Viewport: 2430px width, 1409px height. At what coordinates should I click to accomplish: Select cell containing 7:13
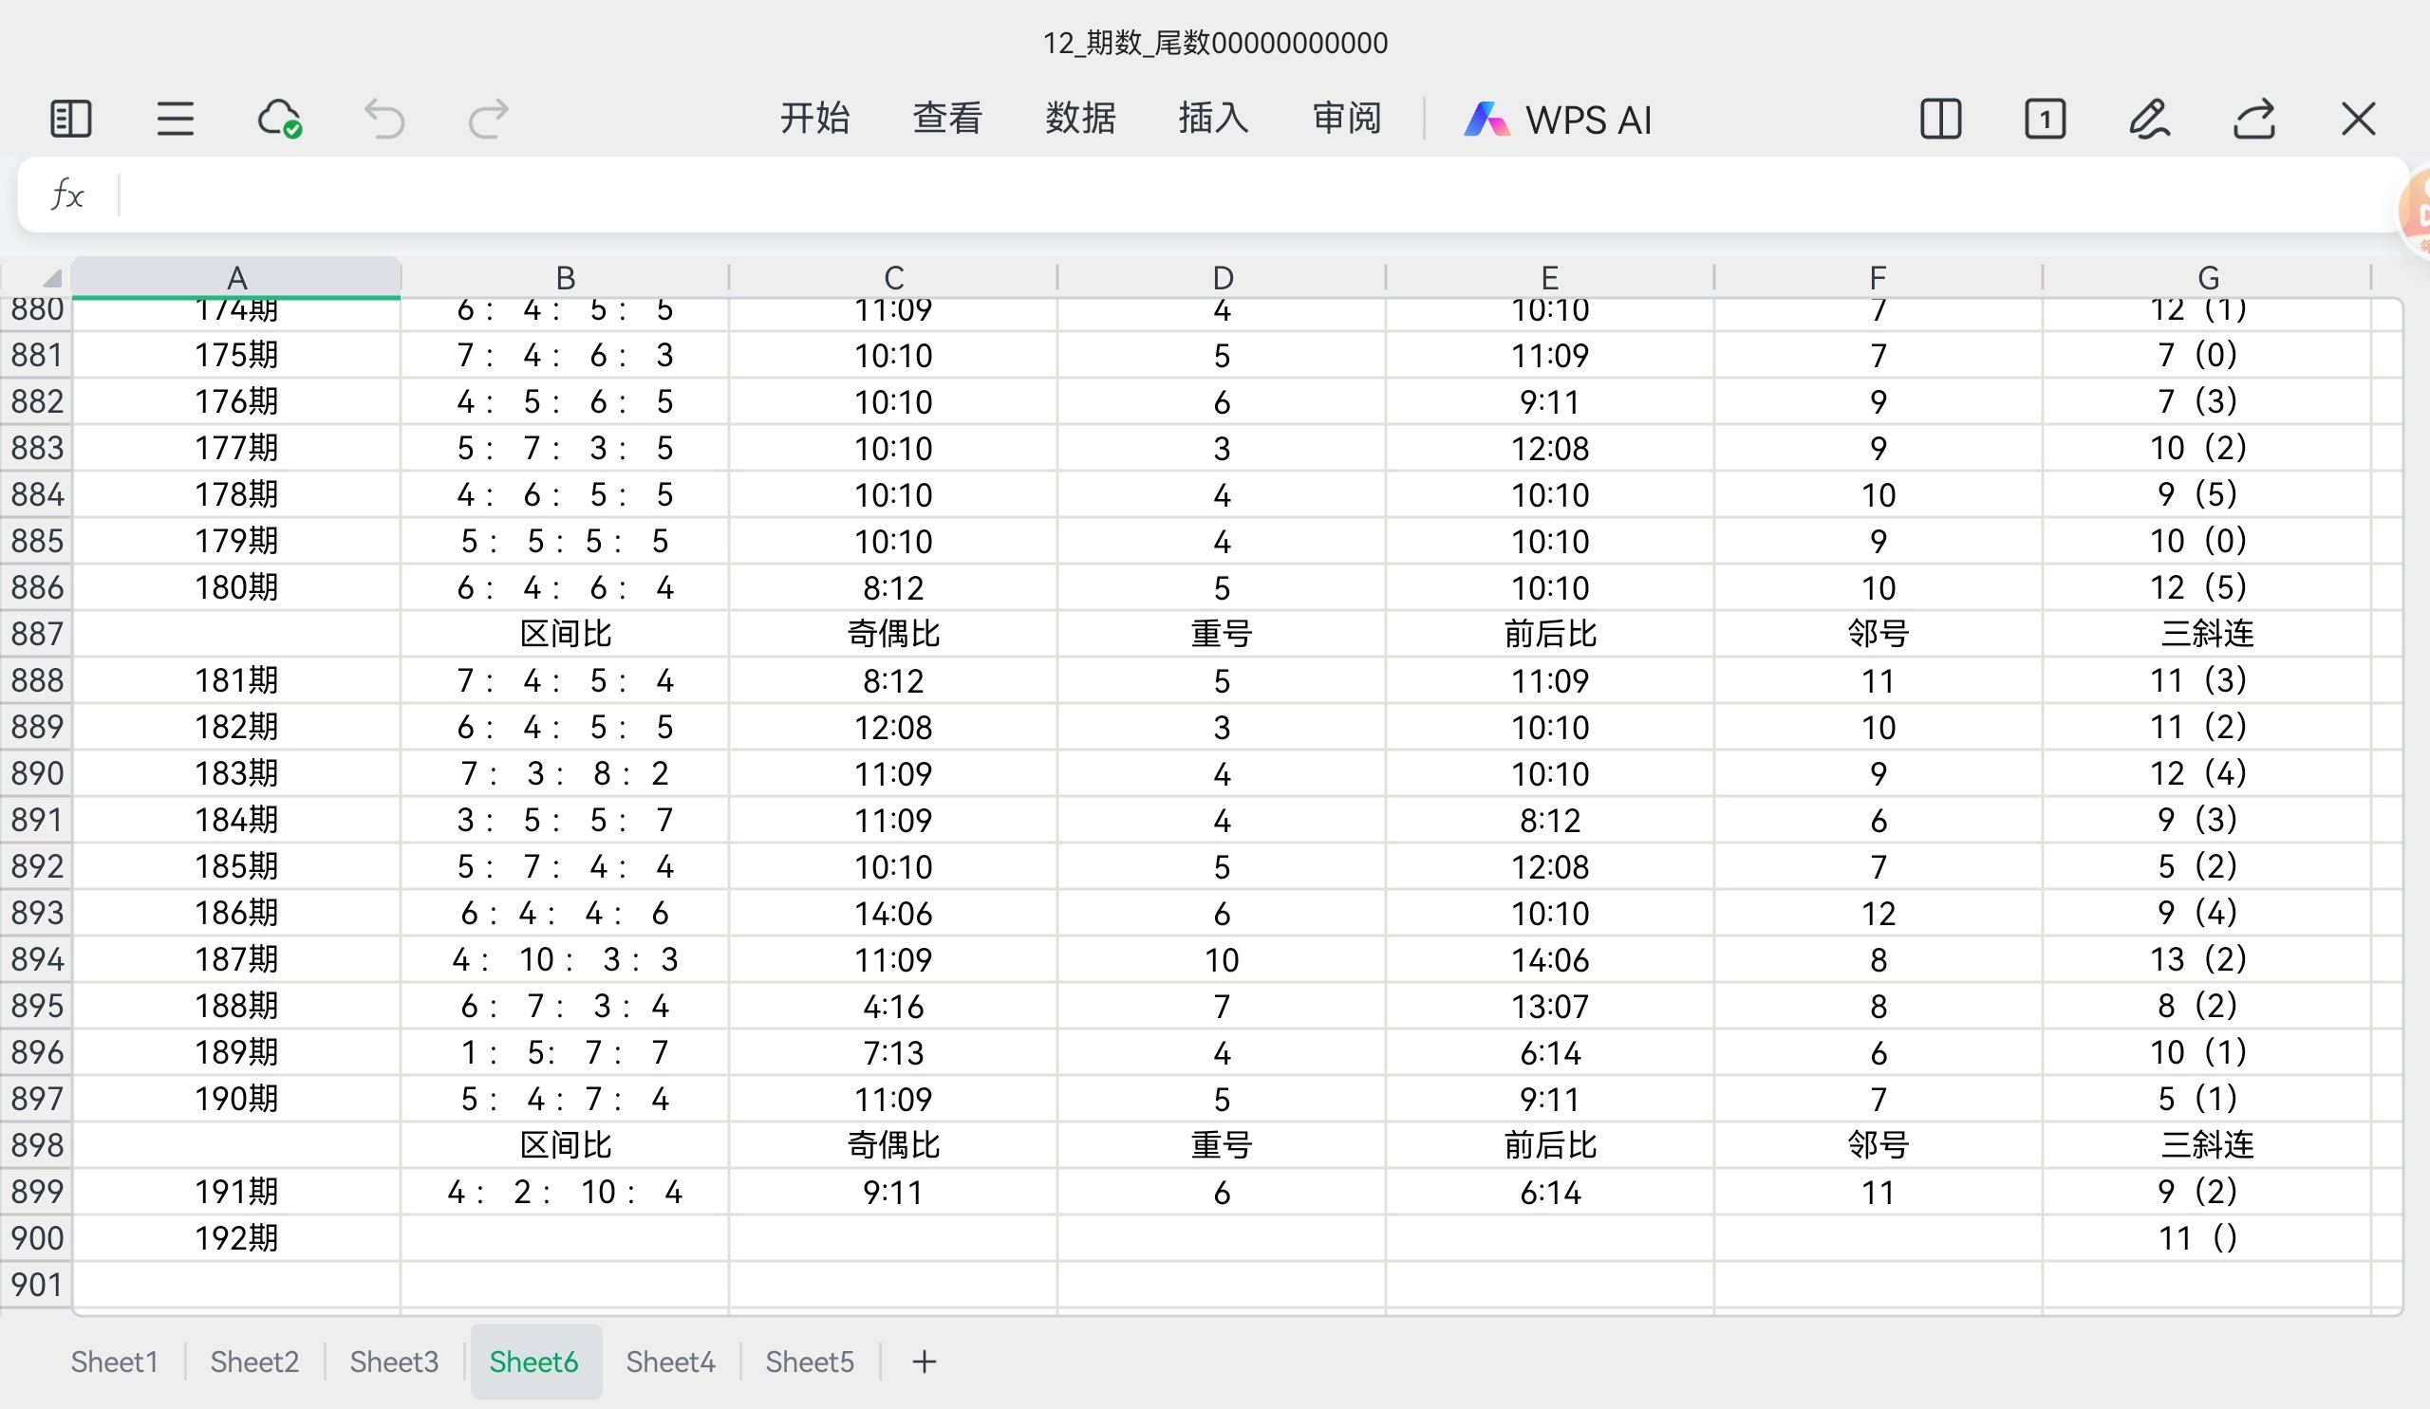tap(894, 1052)
